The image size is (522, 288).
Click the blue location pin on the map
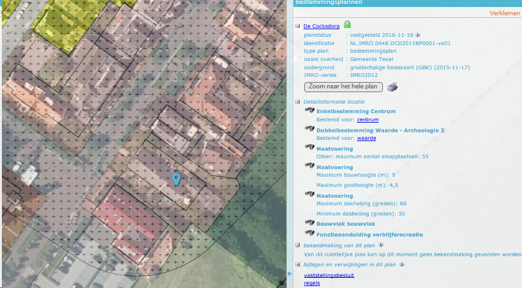(177, 179)
